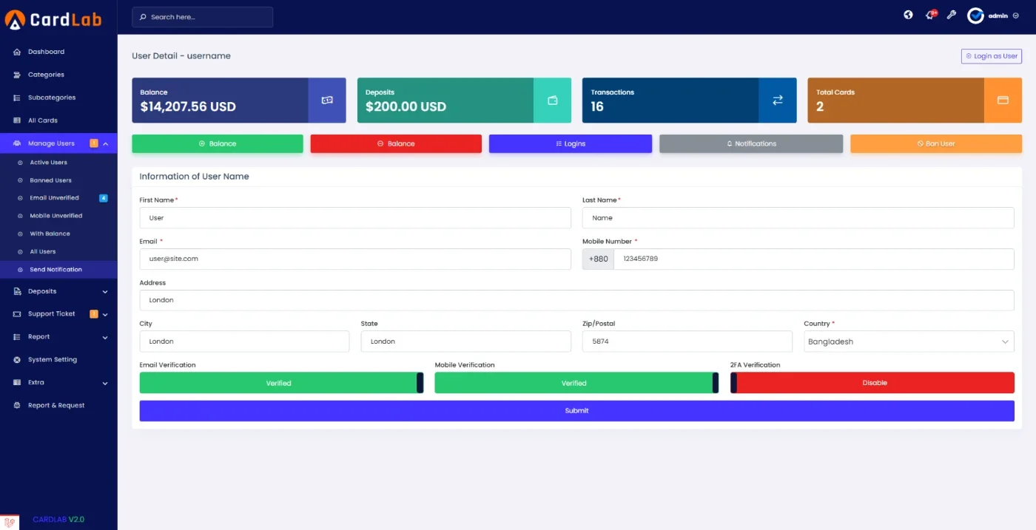This screenshot has height=530, width=1036.
Task: Click the Laravel icon in footer
Action: click(x=10, y=522)
